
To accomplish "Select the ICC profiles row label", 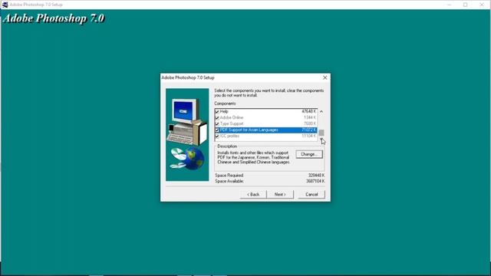I will (x=229, y=136).
